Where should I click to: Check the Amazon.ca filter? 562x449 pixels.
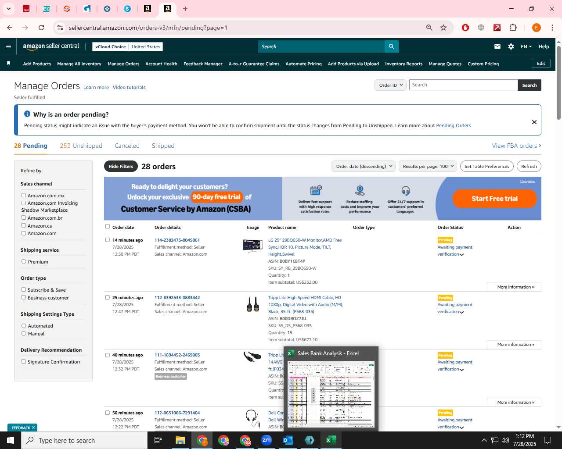coord(24,225)
